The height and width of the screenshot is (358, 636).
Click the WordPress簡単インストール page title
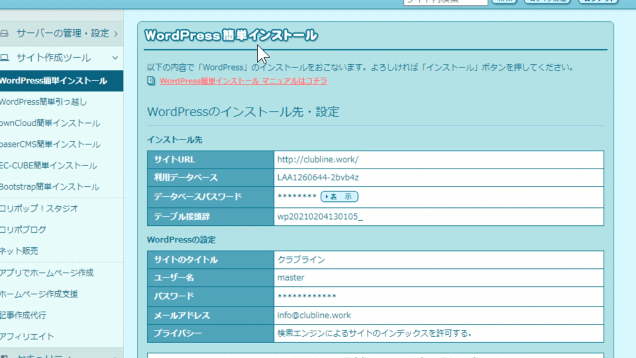231,36
